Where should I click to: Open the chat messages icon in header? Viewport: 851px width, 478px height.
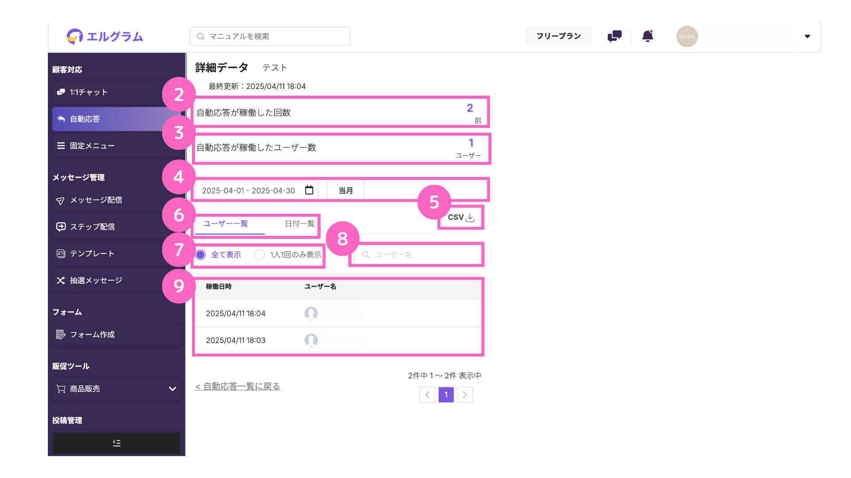tap(614, 36)
